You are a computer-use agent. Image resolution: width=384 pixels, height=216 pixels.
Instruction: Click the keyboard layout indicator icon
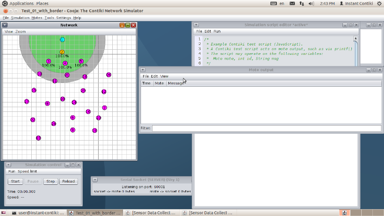(274, 3)
